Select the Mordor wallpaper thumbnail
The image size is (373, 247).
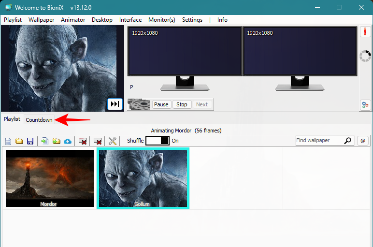point(50,178)
